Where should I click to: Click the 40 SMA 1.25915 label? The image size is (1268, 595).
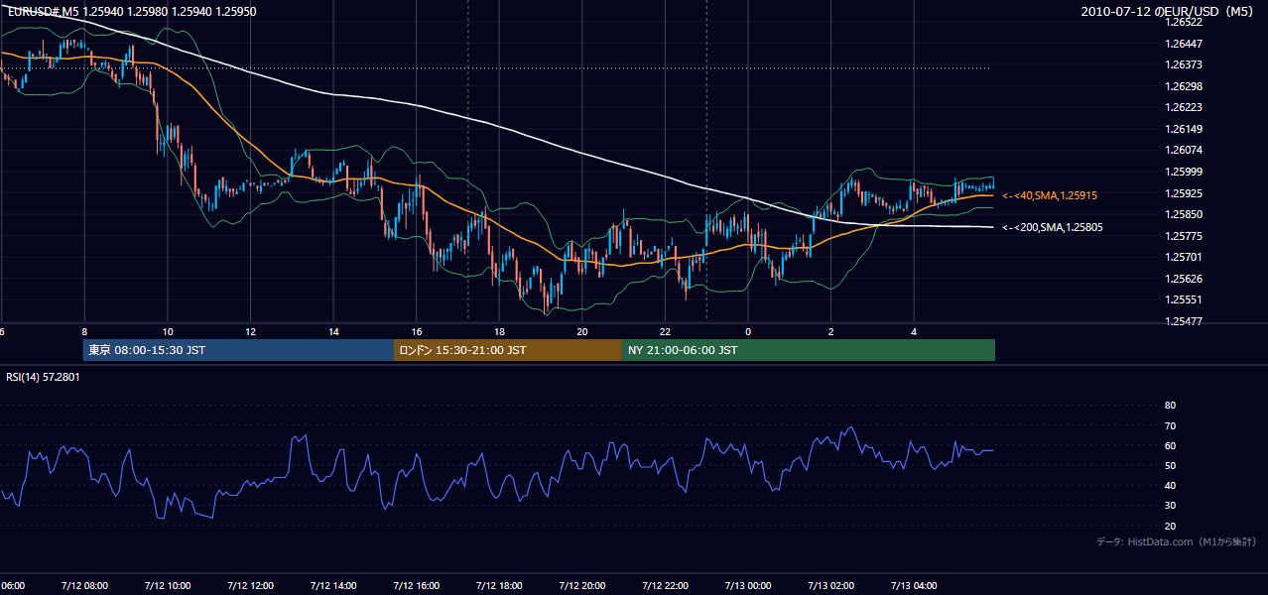click(x=1050, y=195)
